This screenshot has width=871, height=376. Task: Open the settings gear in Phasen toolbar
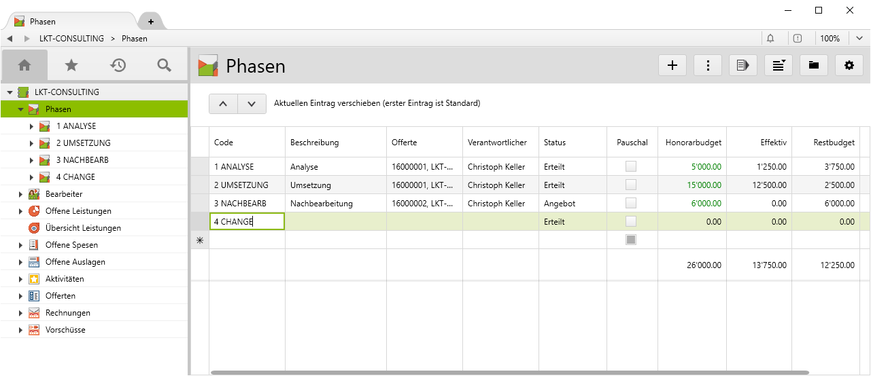click(849, 65)
